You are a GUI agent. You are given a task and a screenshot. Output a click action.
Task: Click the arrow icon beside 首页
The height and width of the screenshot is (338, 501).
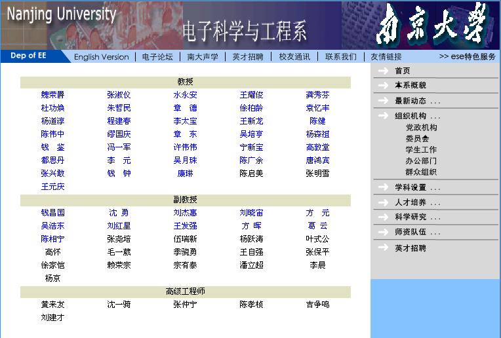click(382, 71)
